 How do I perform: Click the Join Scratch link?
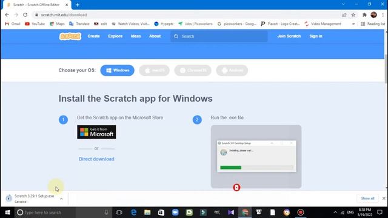pos(289,36)
